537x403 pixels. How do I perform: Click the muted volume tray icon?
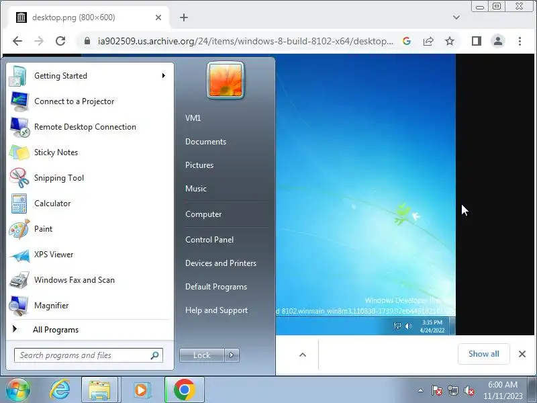[x=469, y=390]
